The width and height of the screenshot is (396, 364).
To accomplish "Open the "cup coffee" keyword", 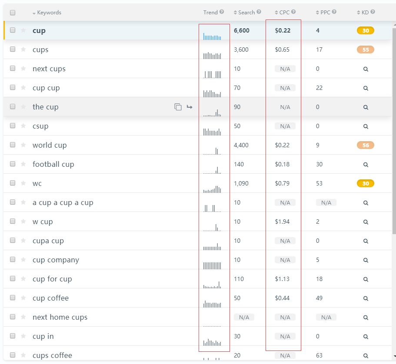I will [x=50, y=298].
